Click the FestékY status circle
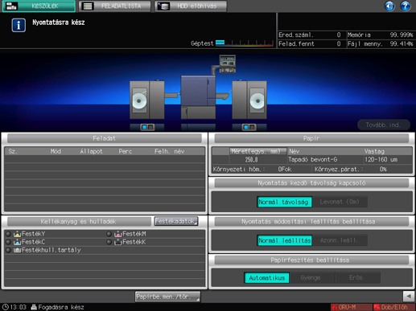Viewport: 416px width, 311px height. pos(8,234)
